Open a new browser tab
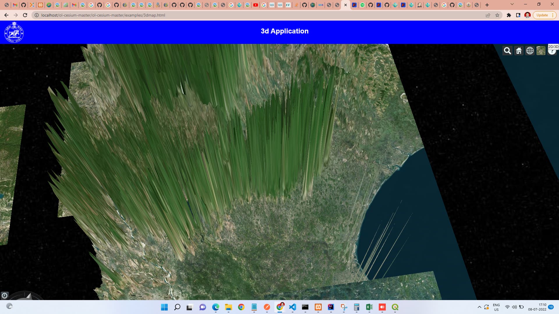 pyautogui.click(x=487, y=5)
